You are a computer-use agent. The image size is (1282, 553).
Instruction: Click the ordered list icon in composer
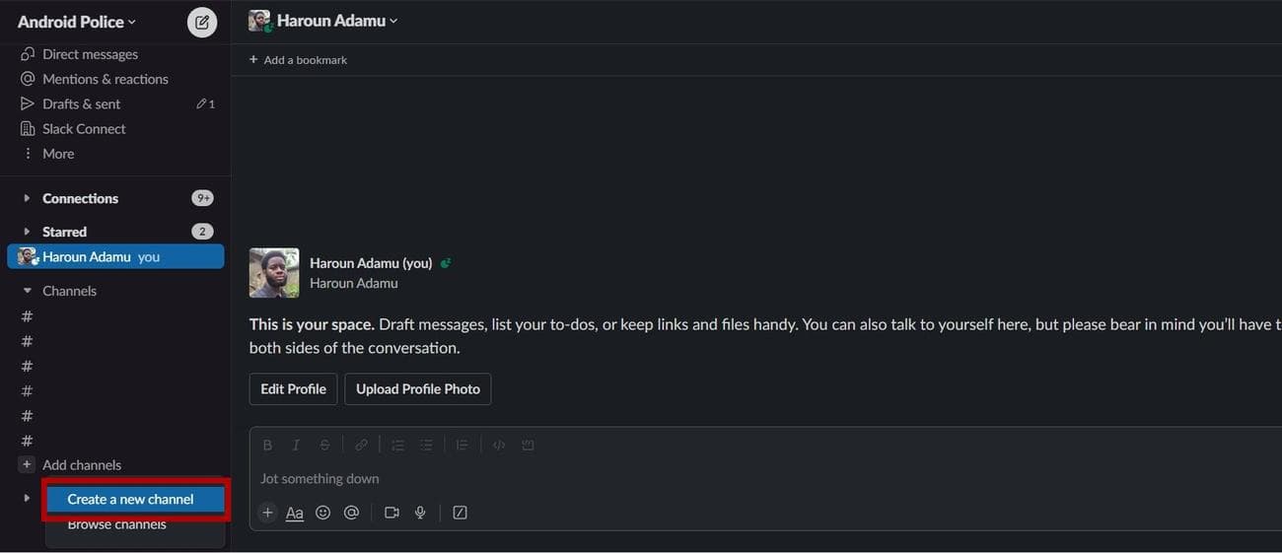click(x=397, y=445)
